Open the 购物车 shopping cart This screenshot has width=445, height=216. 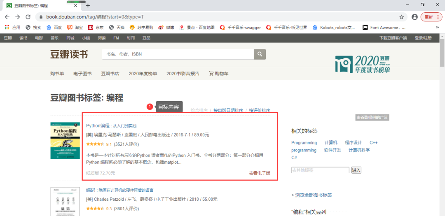(x=218, y=74)
